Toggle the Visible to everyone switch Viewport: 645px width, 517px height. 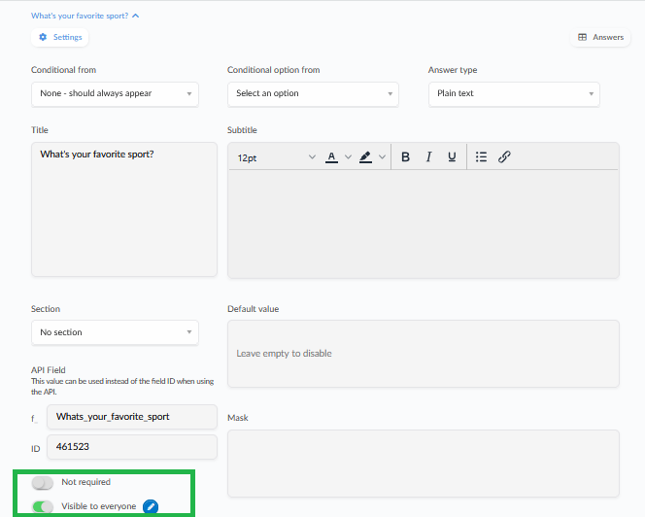pyautogui.click(x=43, y=506)
